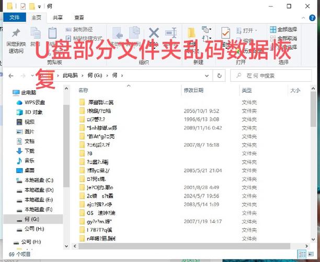Select 桌面 in the navigation pane
The width and height of the screenshot is (320, 262).
[25, 170]
